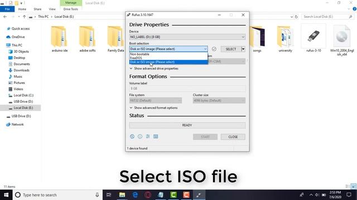
Task: Click the Manage contextual tab
Action: pos(71,3)
